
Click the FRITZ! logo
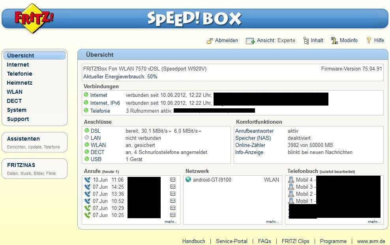34,19
